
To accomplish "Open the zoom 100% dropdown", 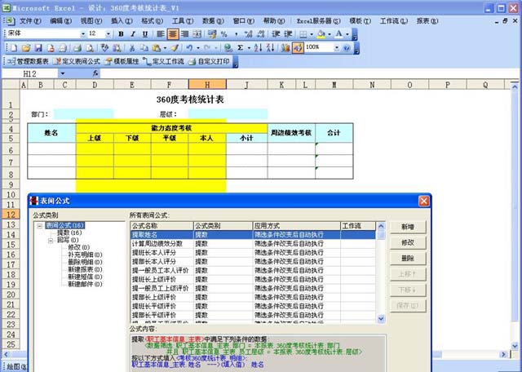I will [336, 47].
